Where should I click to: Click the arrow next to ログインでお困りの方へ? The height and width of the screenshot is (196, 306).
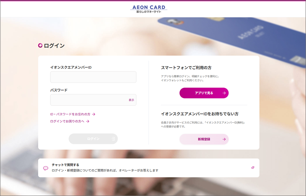tap(88, 121)
